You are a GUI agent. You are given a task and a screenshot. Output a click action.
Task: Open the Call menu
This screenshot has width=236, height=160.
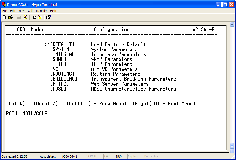[30, 11]
